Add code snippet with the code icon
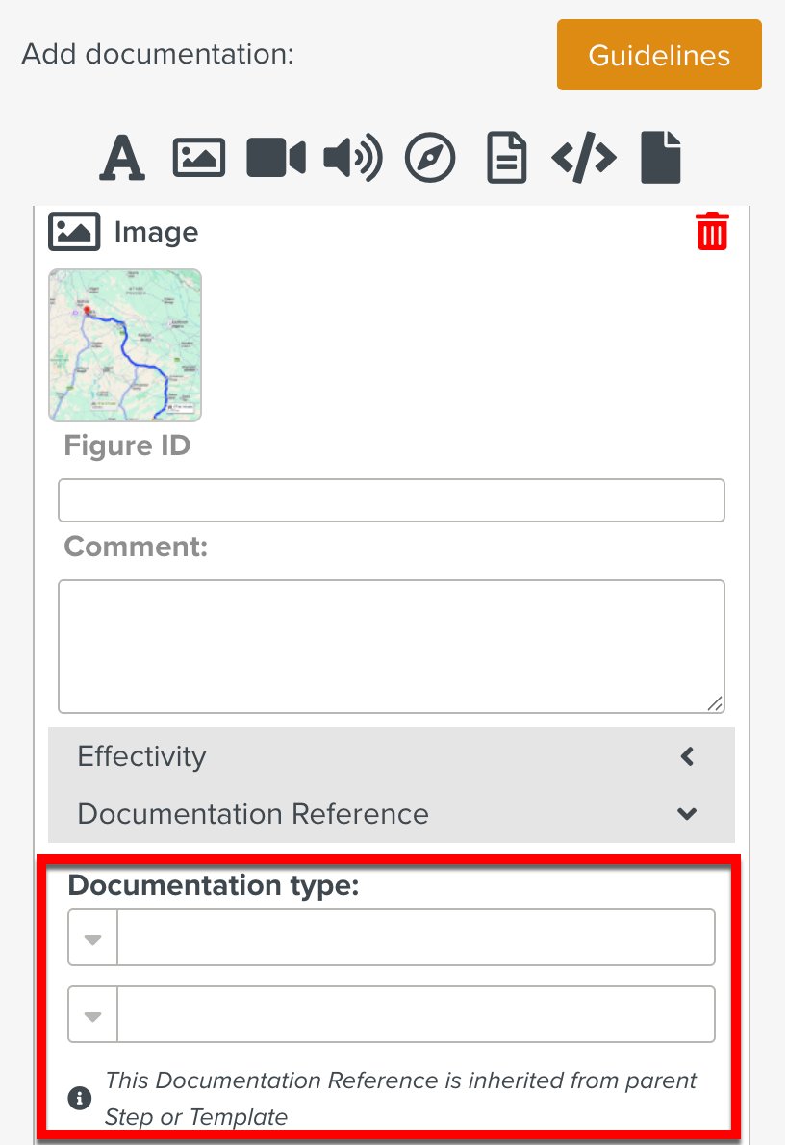This screenshot has height=1145, width=787. (584, 158)
